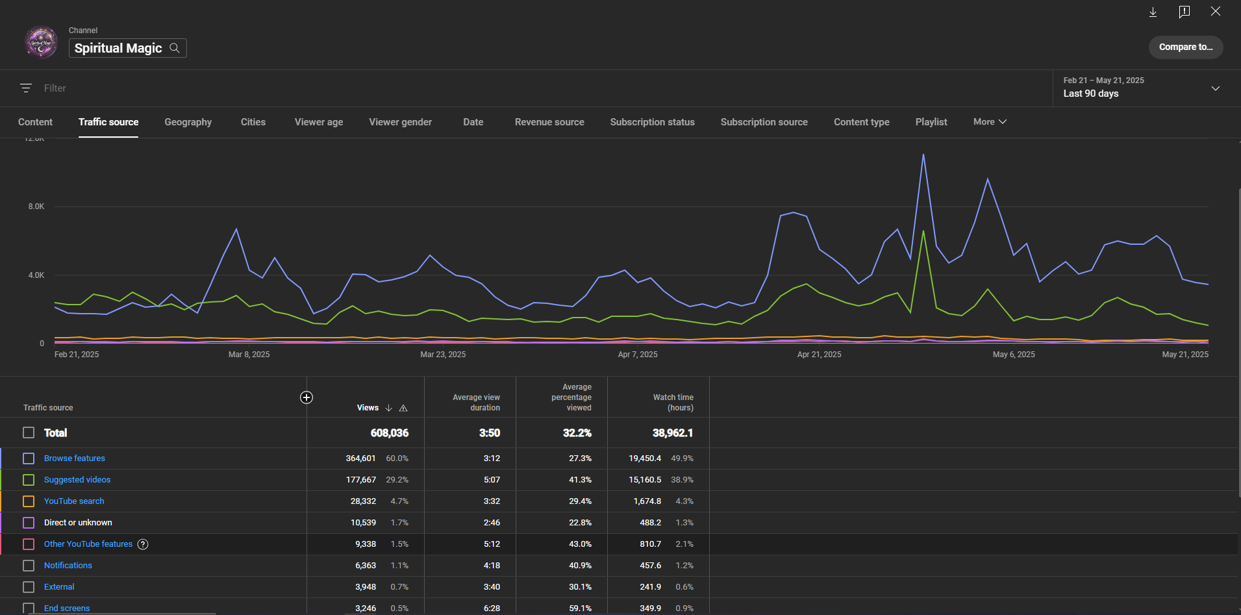Click total watch time 38,962.1
Screen dimensions: 1241x615
(x=673, y=433)
